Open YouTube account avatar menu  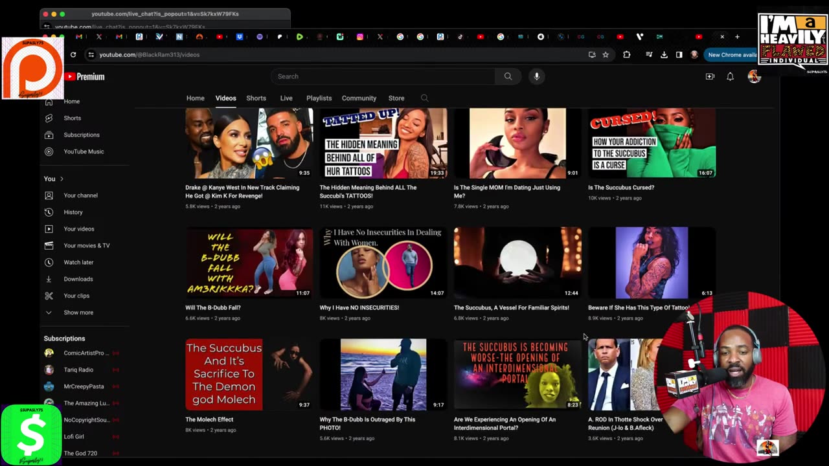click(754, 76)
